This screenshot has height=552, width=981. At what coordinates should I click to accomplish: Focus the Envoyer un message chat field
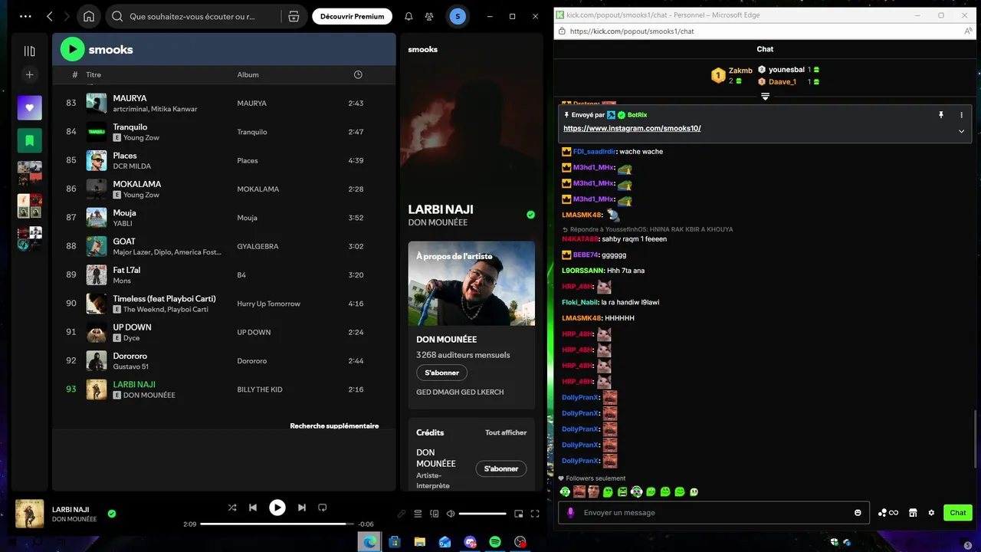tap(714, 513)
